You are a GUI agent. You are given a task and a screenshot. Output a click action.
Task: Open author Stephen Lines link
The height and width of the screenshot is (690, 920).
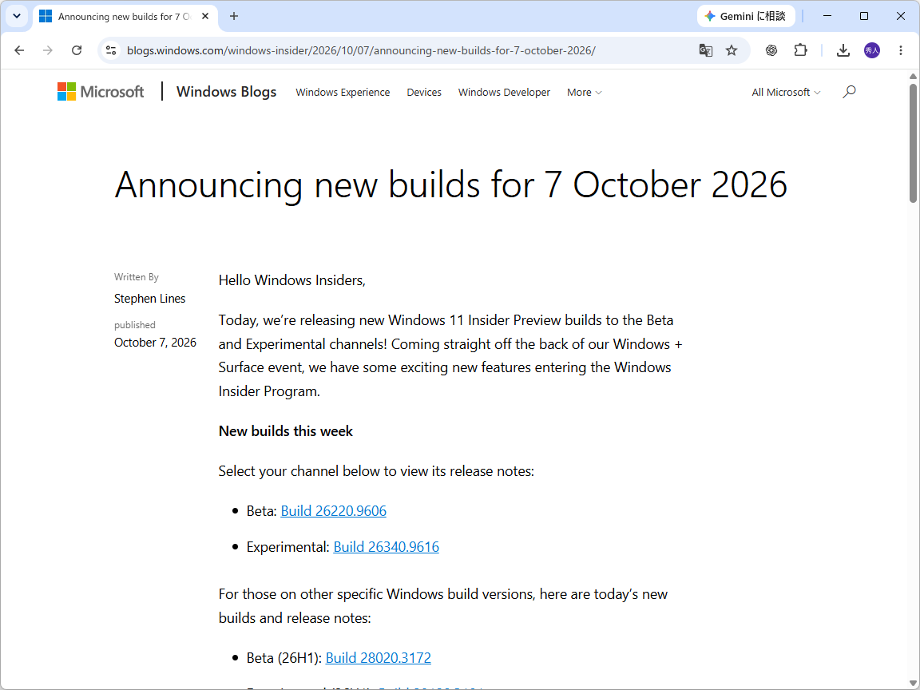pos(149,298)
